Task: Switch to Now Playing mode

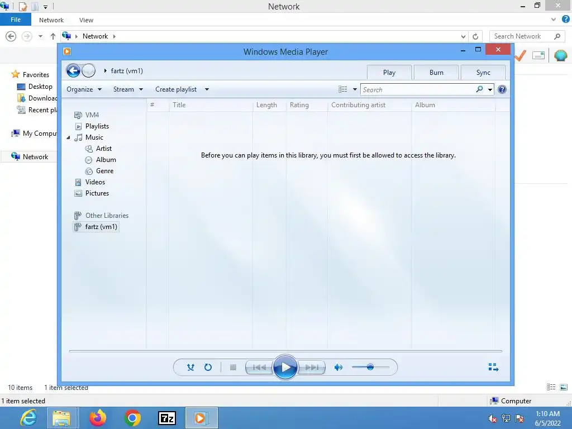Action: coord(494,367)
